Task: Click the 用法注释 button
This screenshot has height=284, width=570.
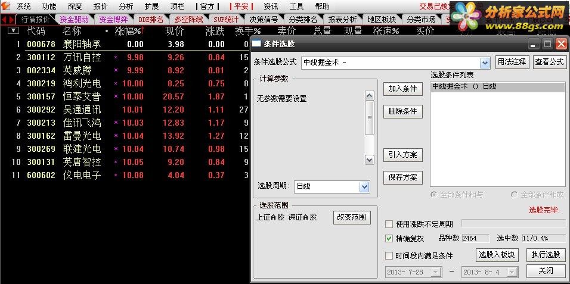Action: point(512,62)
